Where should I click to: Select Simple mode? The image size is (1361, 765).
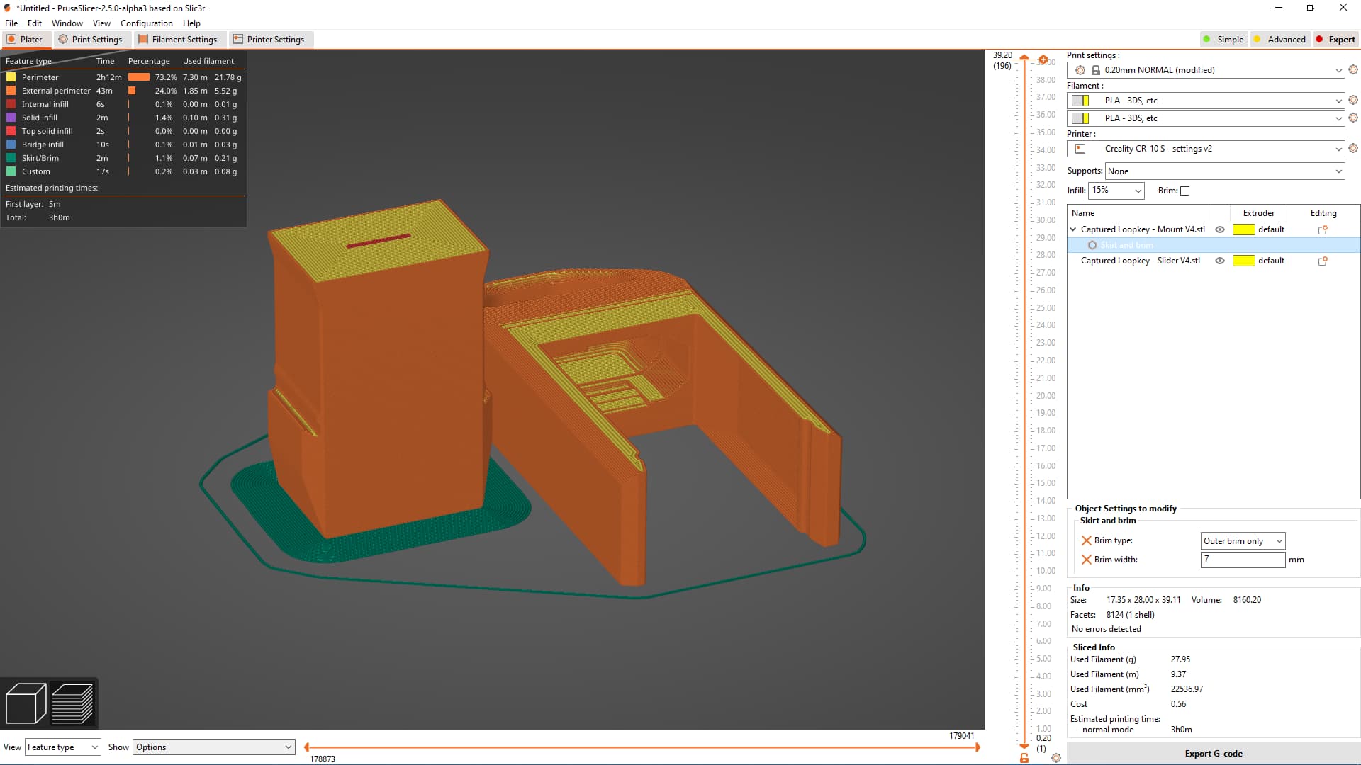click(1223, 40)
